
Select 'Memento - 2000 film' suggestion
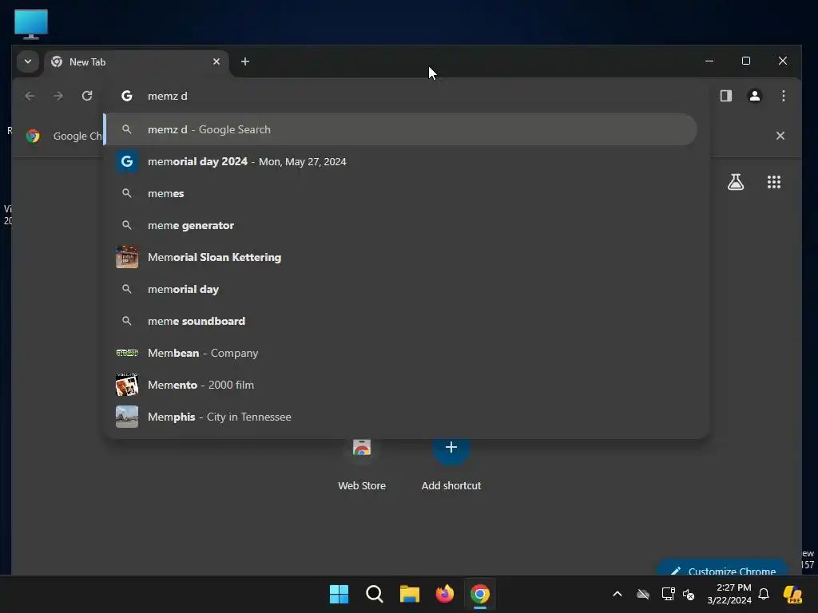[x=401, y=385]
